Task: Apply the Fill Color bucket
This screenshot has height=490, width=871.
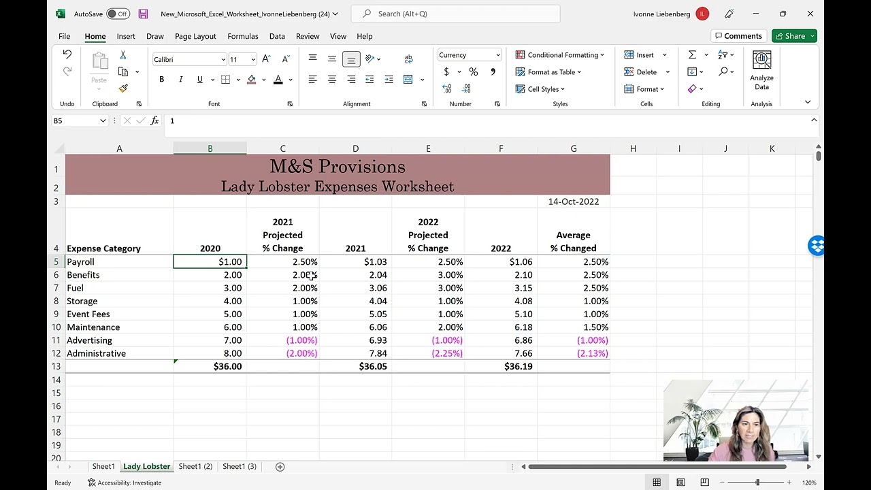Action: [252, 80]
